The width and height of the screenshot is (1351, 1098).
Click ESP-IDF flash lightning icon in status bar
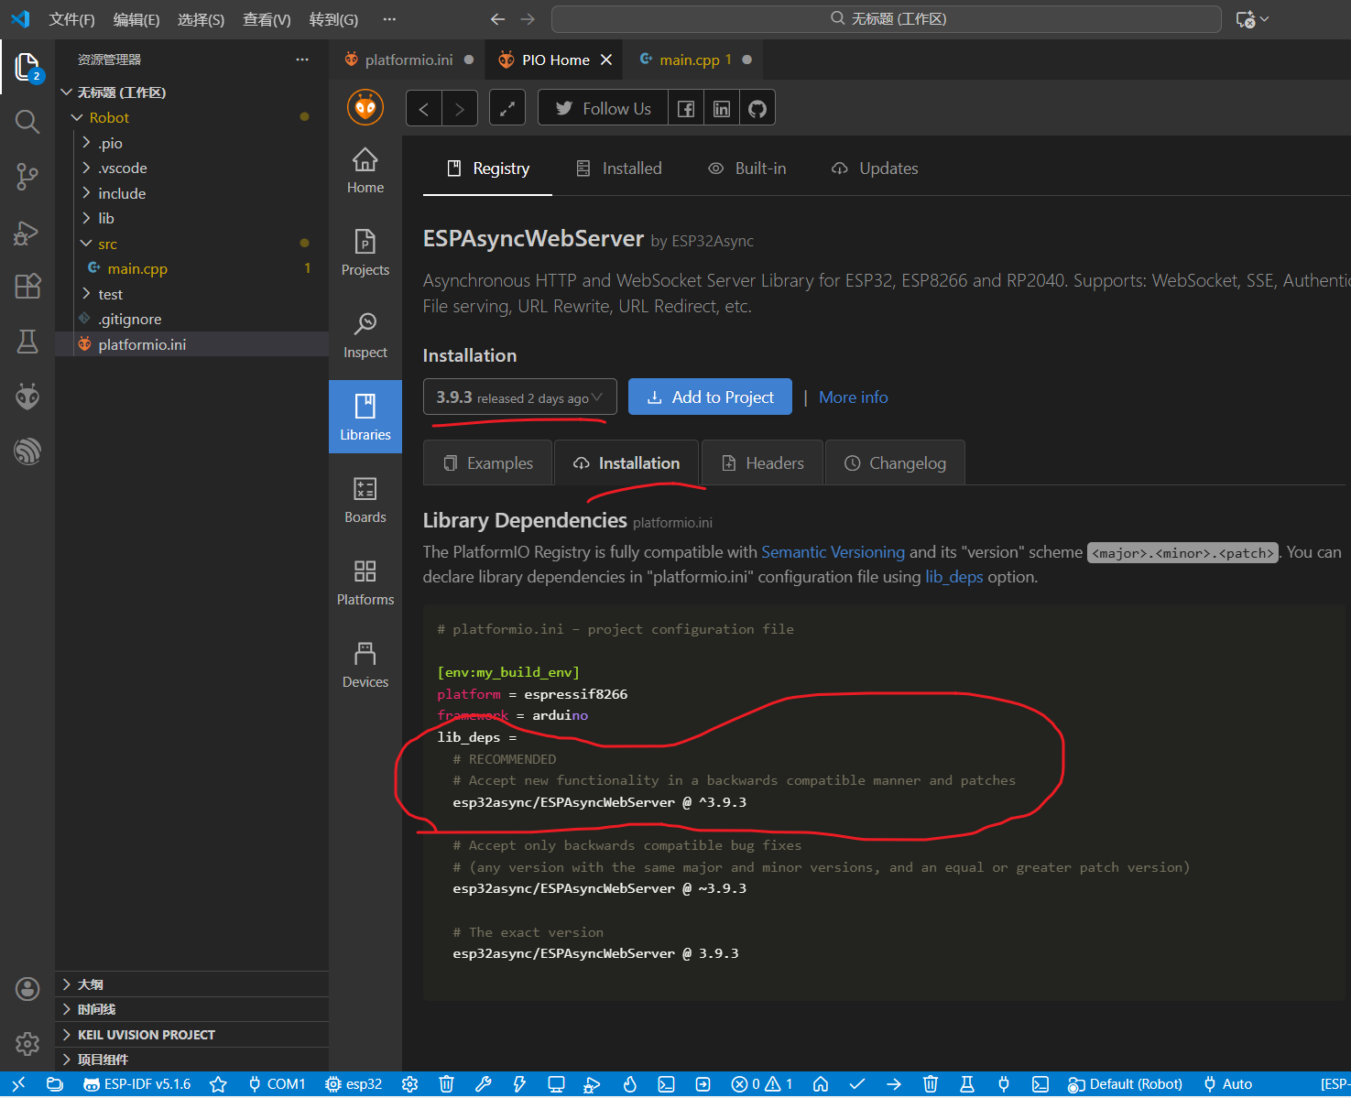click(x=519, y=1084)
